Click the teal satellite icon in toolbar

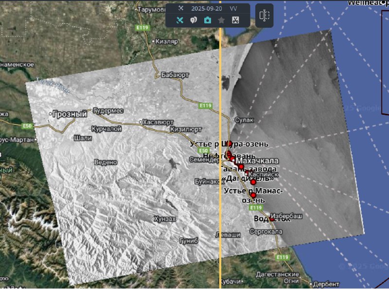click(x=179, y=20)
